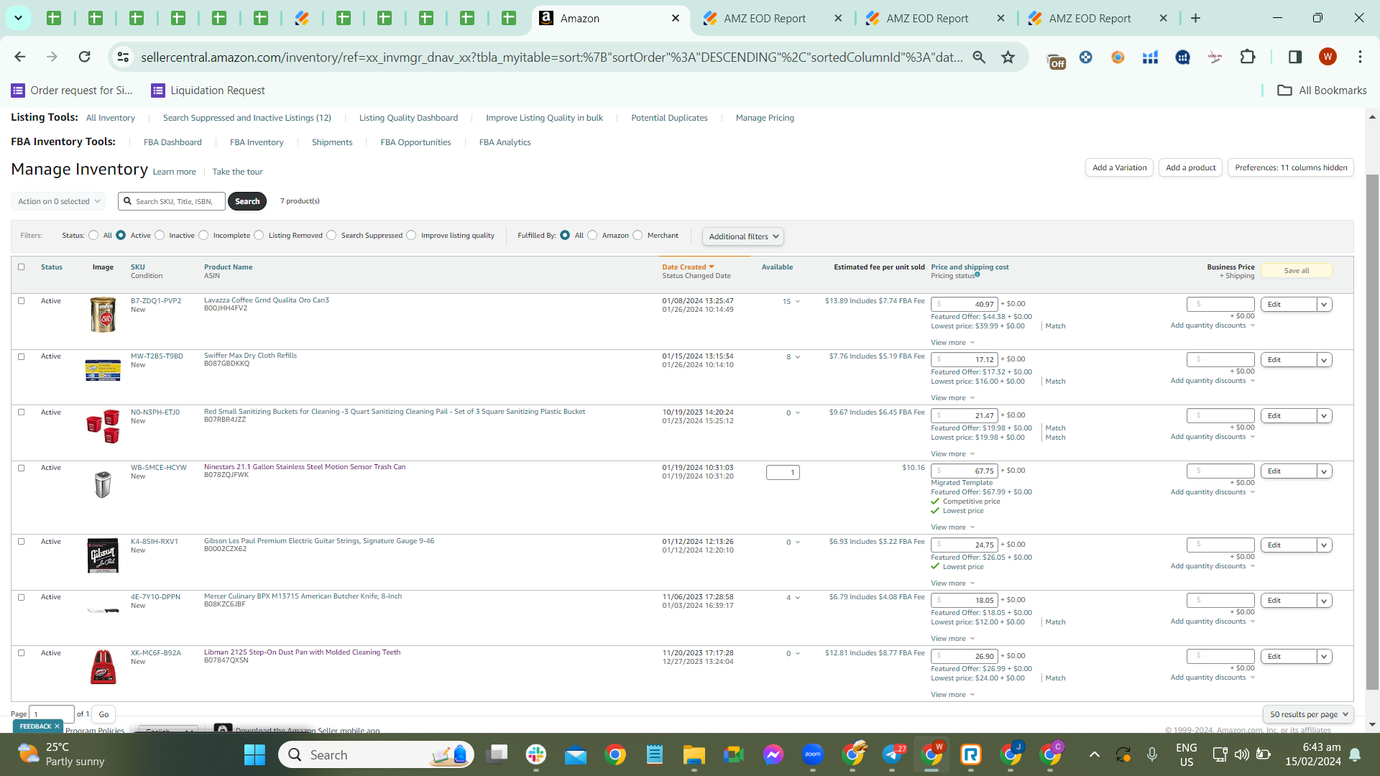Open Edit dropdown arrow for Swiffer row

(x=1324, y=360)
